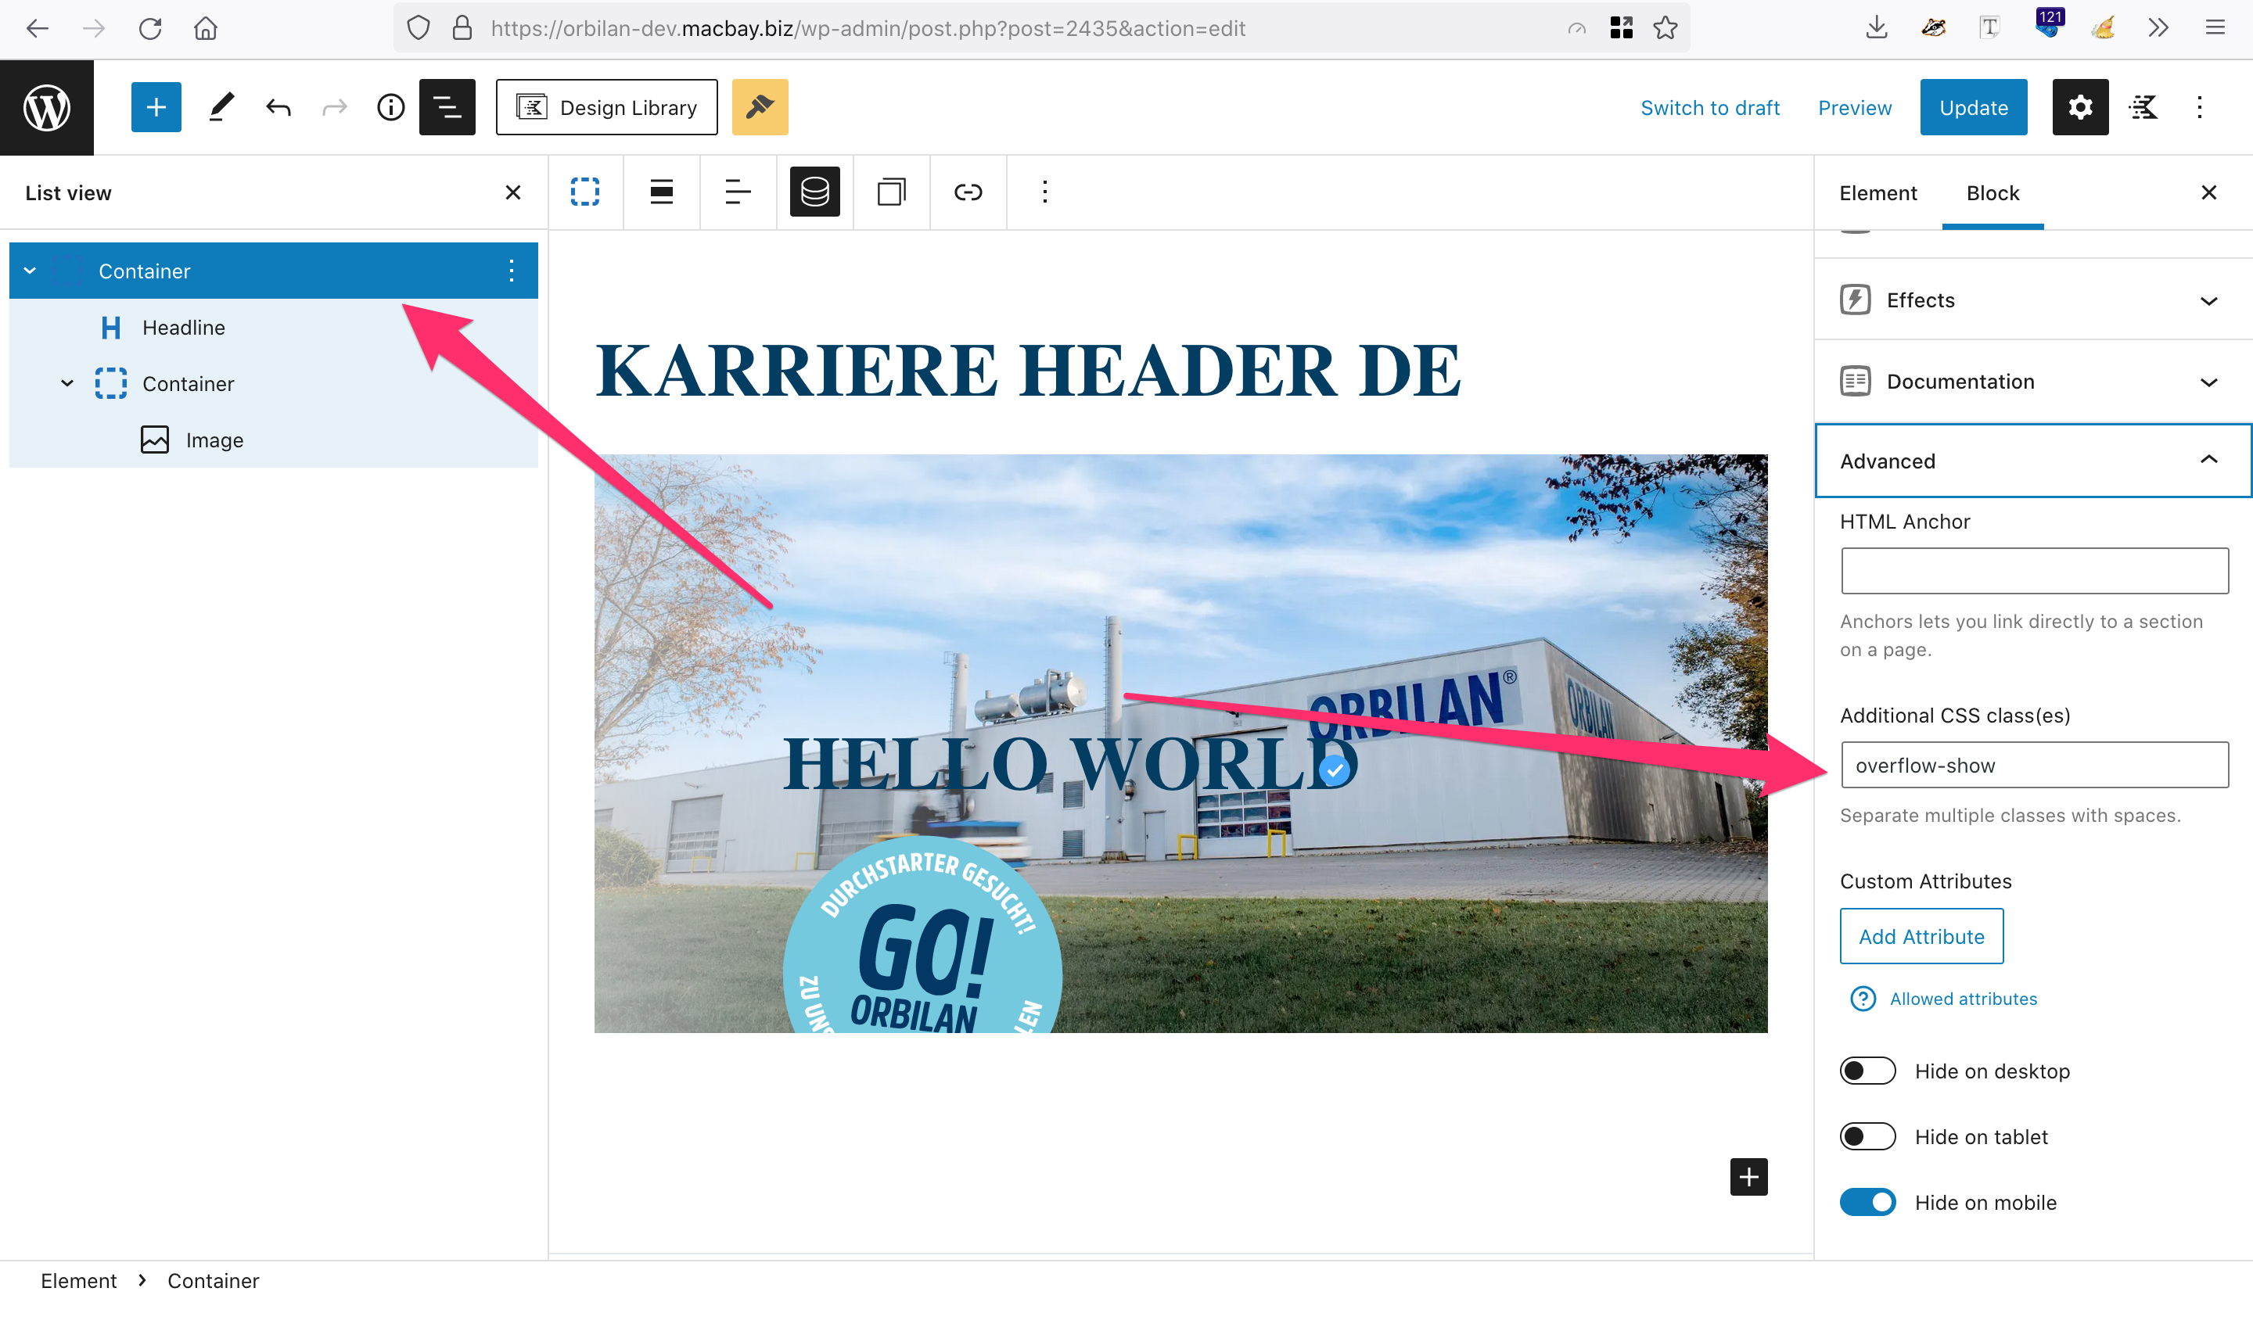Viewport: 2253px width, 1331px height.
Task: Collapse the top Container tree row
Action: click(x=30, y=271)
